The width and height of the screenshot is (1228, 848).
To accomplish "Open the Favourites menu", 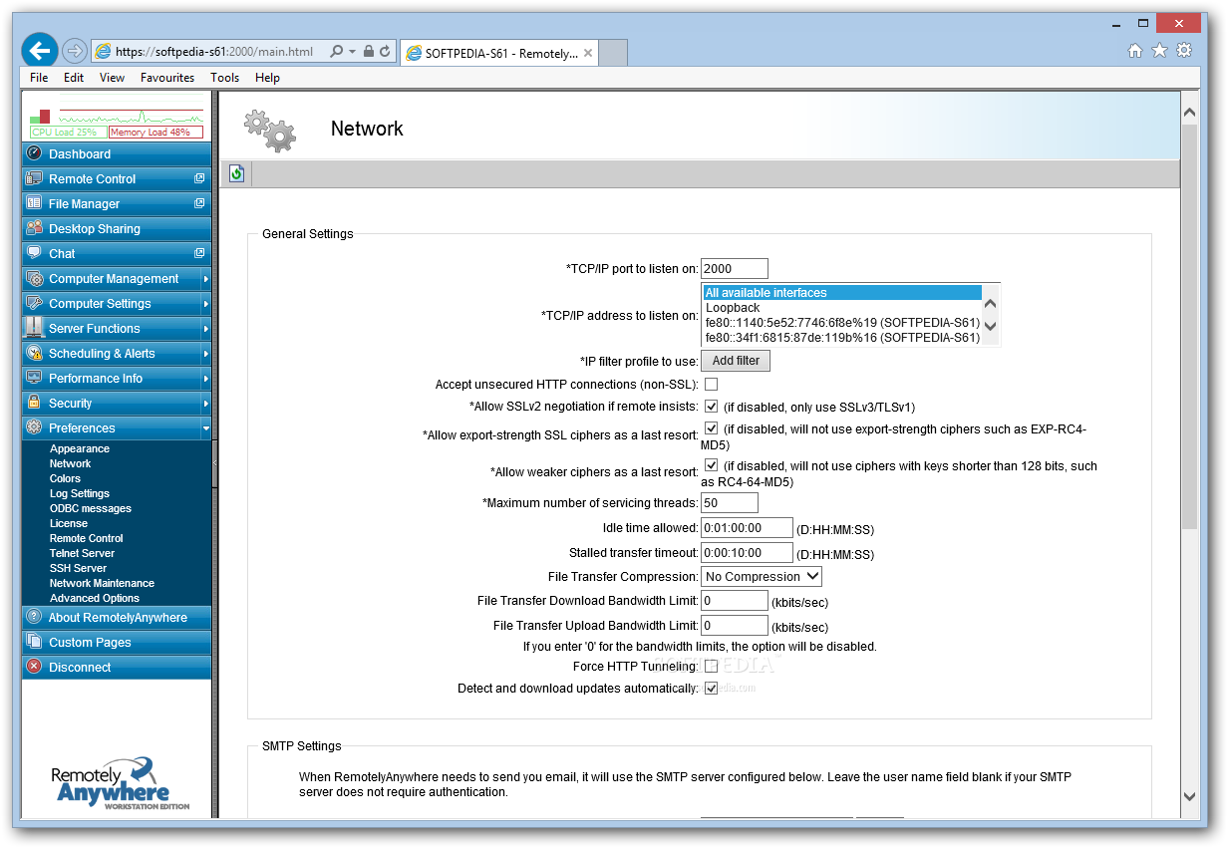I will point(167,77).
